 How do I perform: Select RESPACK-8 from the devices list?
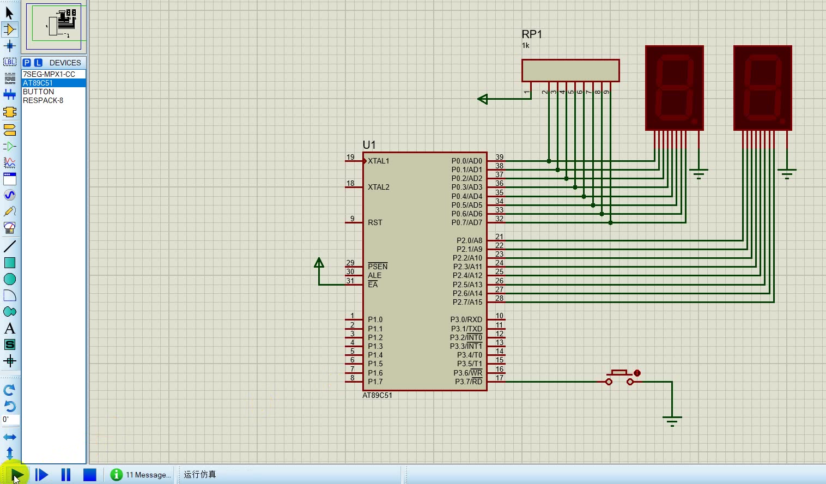tap(43, 100)
